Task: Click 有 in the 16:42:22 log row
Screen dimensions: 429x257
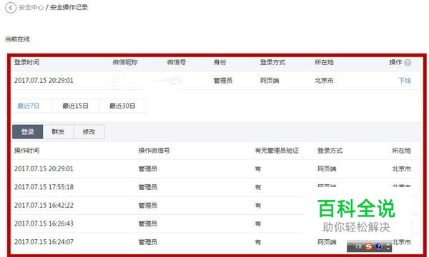Action: coord(258,206)
